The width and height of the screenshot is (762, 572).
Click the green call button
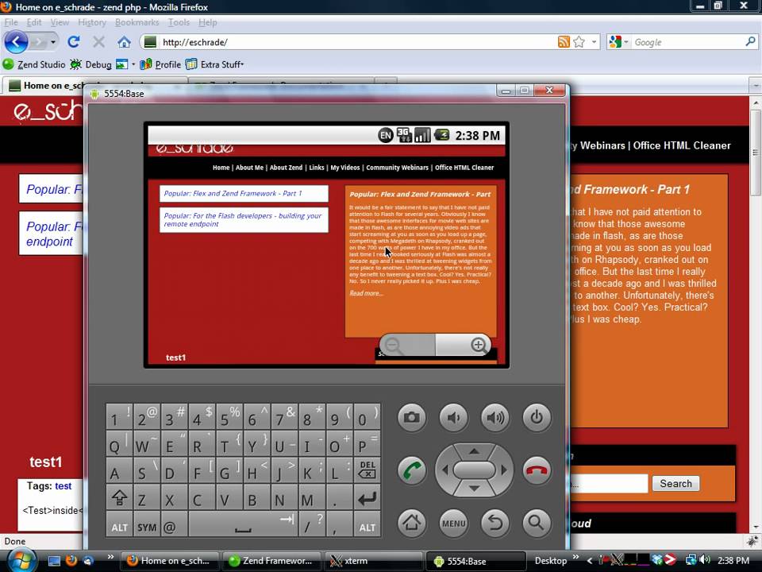coord(412,470)
